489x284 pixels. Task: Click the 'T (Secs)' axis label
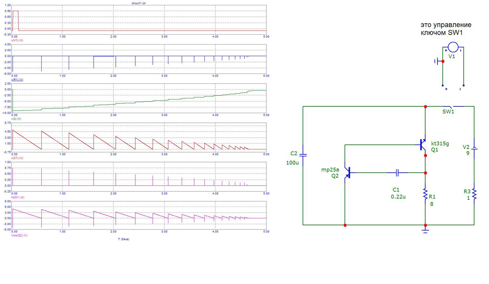[123, 239]
